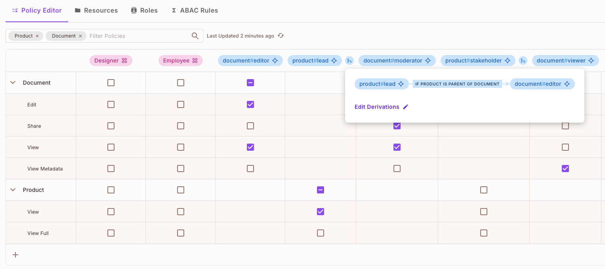
Task: Click derivation icon next to product#stakeholder column
Action: tap(523, 61)
